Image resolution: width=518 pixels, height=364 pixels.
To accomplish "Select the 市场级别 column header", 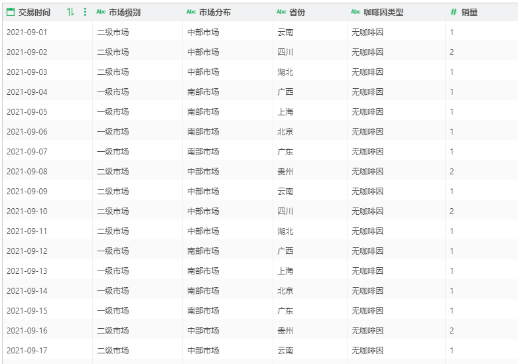I will [x=125, y=12].
